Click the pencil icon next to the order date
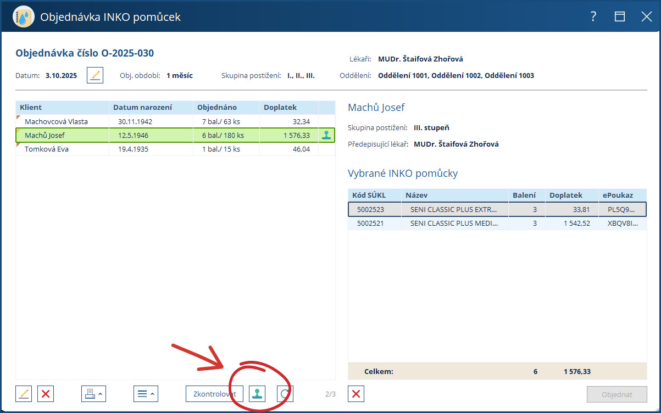Image resolution: width=661 pixels, height=413 pixels. [95, 75]
